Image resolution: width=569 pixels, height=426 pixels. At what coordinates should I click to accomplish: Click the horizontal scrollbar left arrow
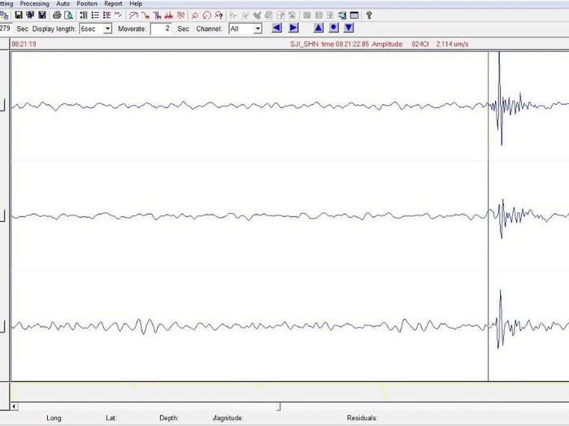tap(14, 406)
